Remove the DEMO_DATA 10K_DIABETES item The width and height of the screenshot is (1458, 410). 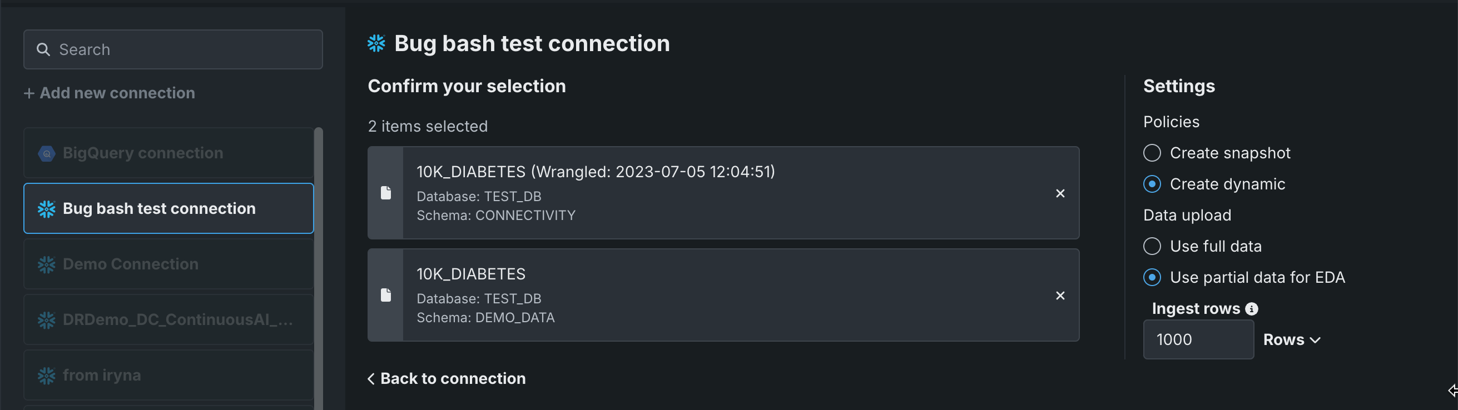coord(1060,296)
